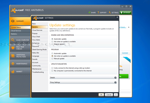Close the Settings dialog with X
Screen dimensions: 150x103
(x=117, y=17)
